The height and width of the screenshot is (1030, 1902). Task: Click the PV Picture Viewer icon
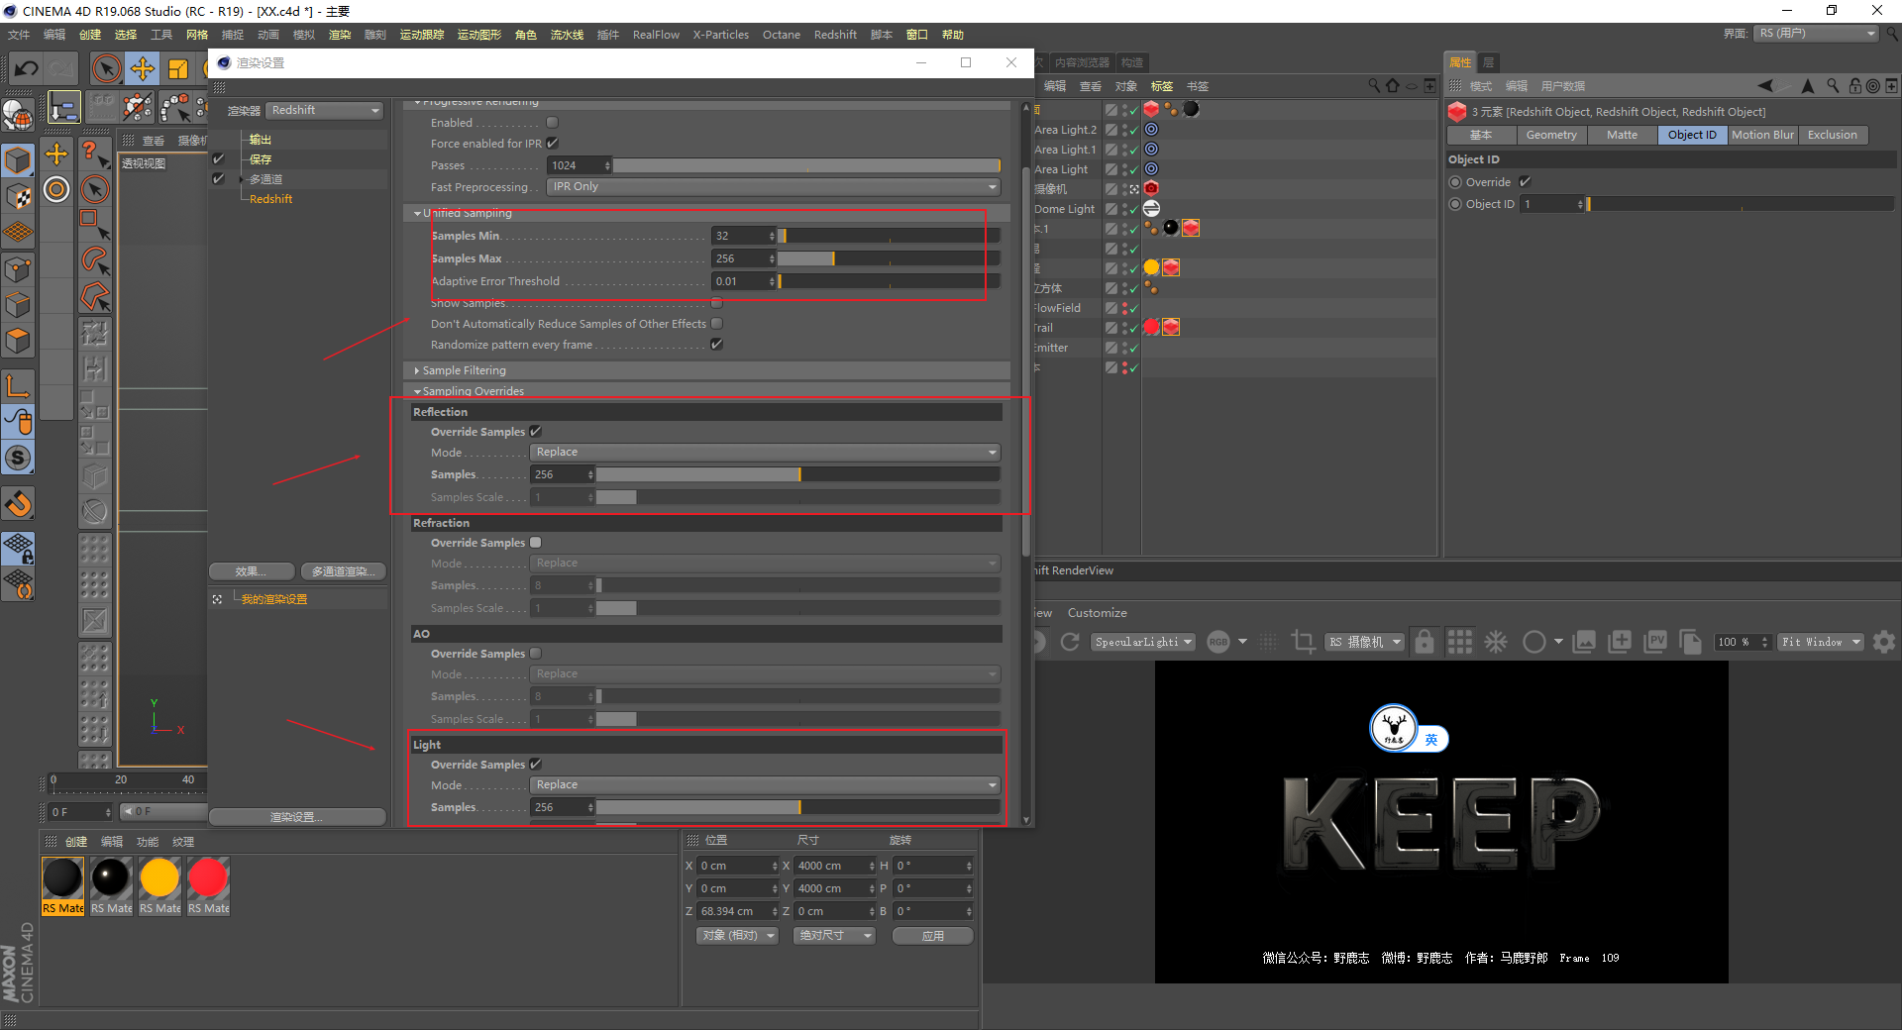click(1655, 642)
